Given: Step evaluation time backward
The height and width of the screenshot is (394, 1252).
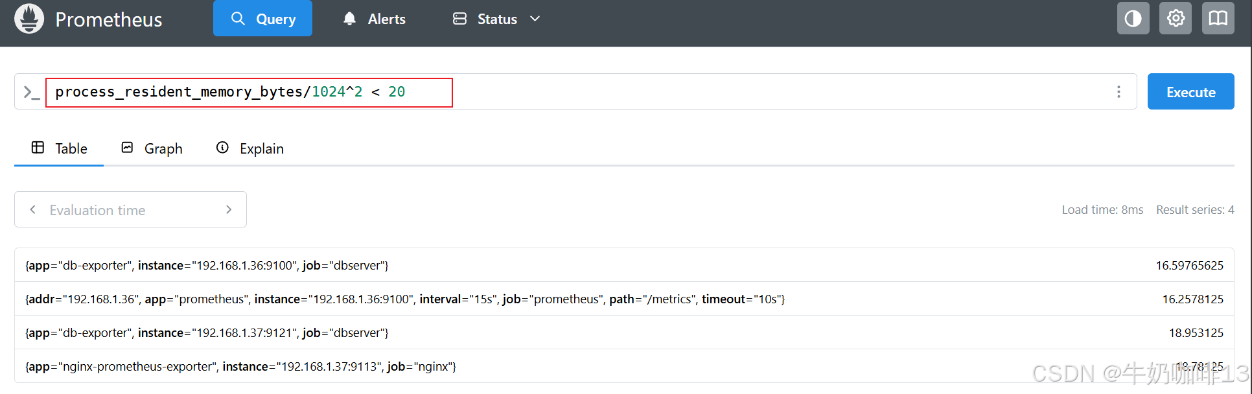Looking at the screenshot, I should 32,209.
